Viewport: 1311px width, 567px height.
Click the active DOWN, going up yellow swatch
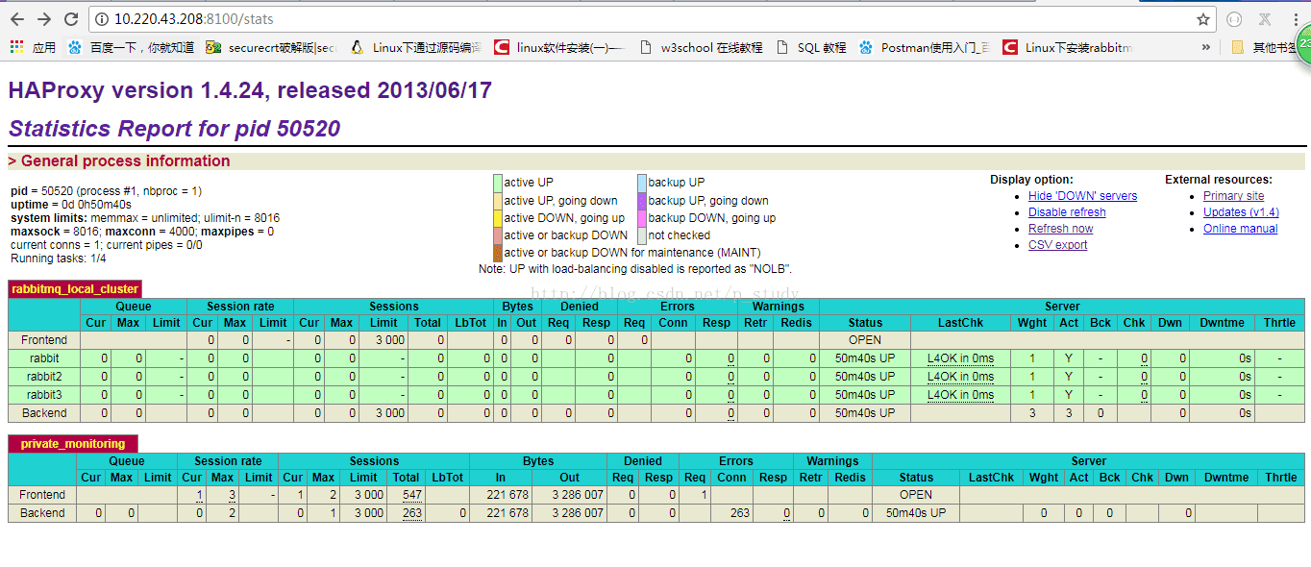[x=498, y=218]
